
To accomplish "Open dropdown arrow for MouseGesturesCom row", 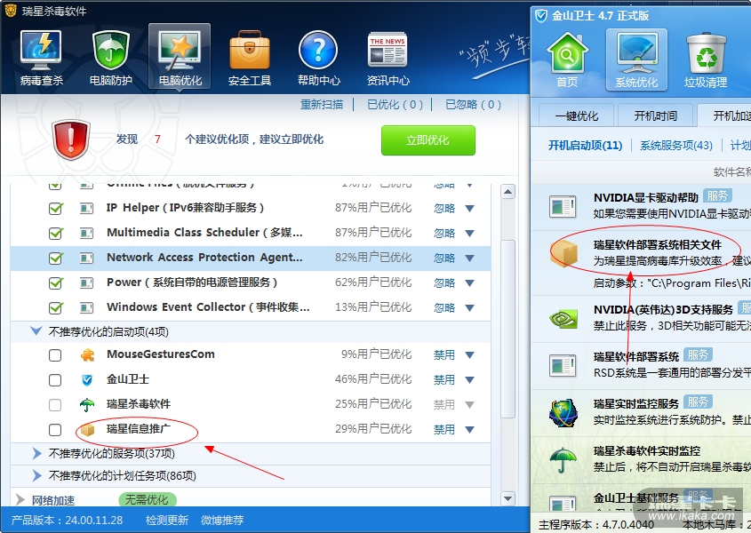I will tap(470, 354).
